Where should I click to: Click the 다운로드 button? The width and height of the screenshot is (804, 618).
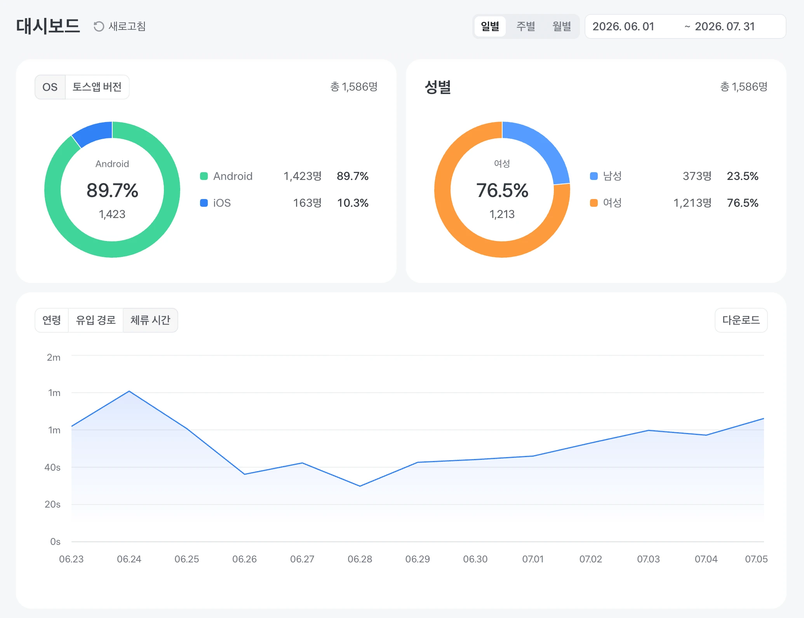[741, 320]
